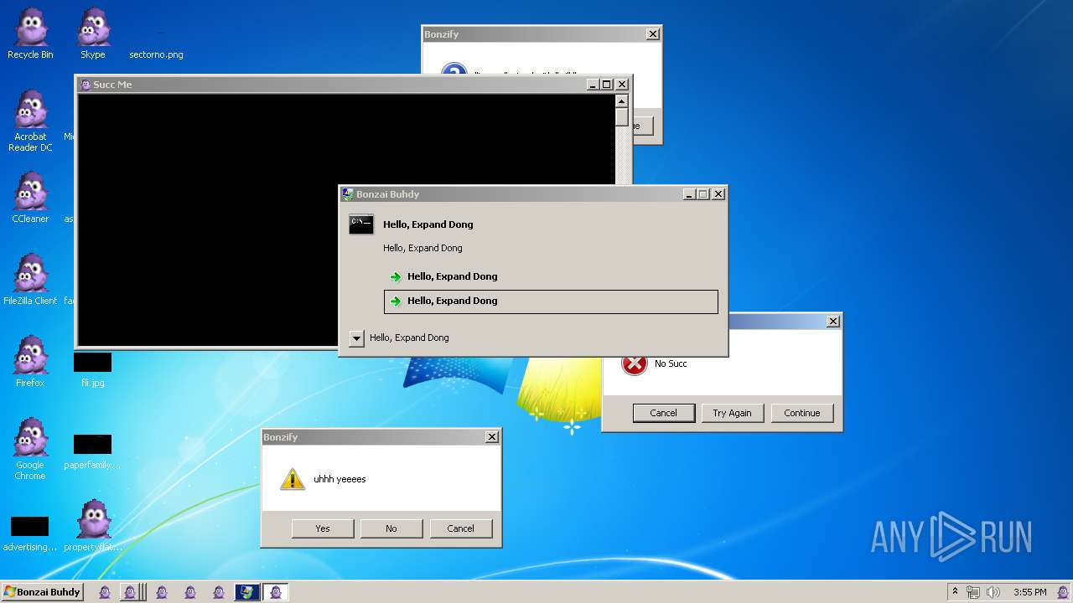Image resolution: width=1073 pixels, height=603 pixels.
Task: Open the network icon in system tray
Action: point(973,592)
